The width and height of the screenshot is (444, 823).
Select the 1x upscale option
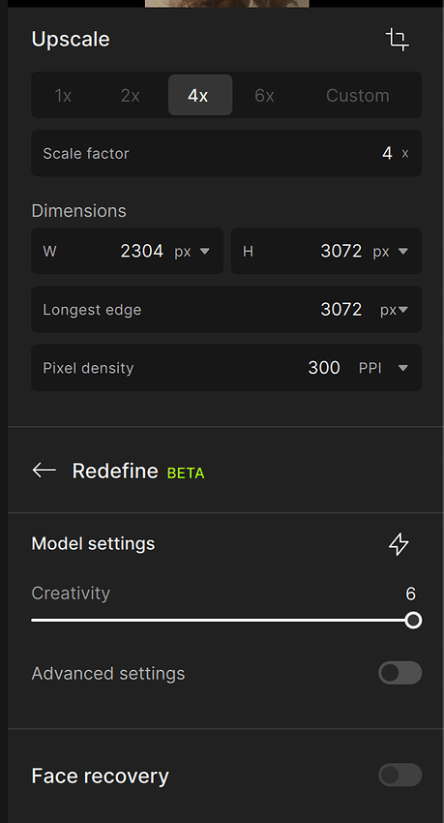pos(63,95)
